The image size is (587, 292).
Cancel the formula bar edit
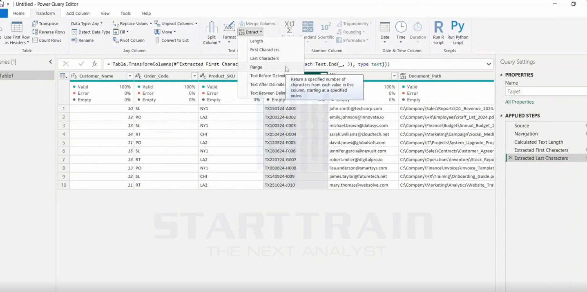pos(66,64)
